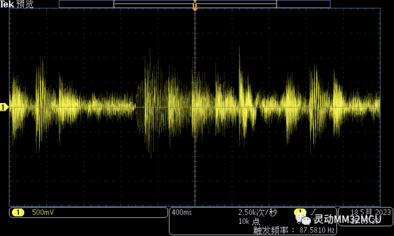This screenshot has width=394, height=236.
Task: Click the 400ms horizontal timebase readout
Action: point(182,213)
